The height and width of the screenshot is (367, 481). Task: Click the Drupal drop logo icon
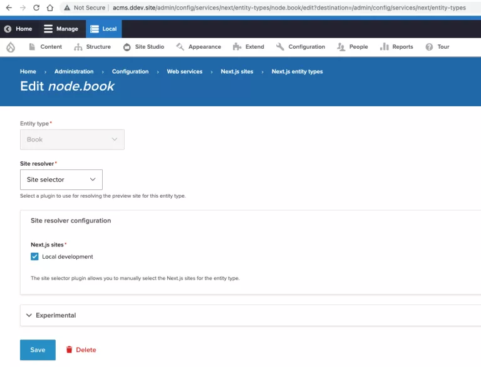(x=11, y=47)
